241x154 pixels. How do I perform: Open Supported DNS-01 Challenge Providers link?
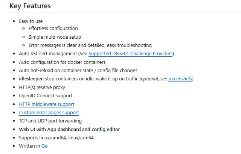[130, 54]
